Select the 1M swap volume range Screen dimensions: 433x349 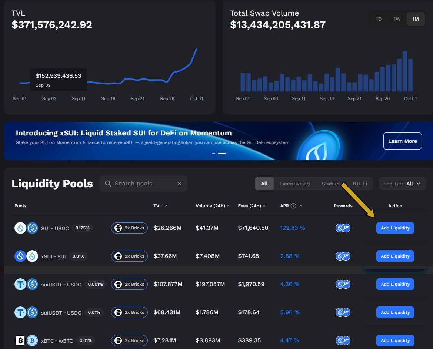[415, 19]
